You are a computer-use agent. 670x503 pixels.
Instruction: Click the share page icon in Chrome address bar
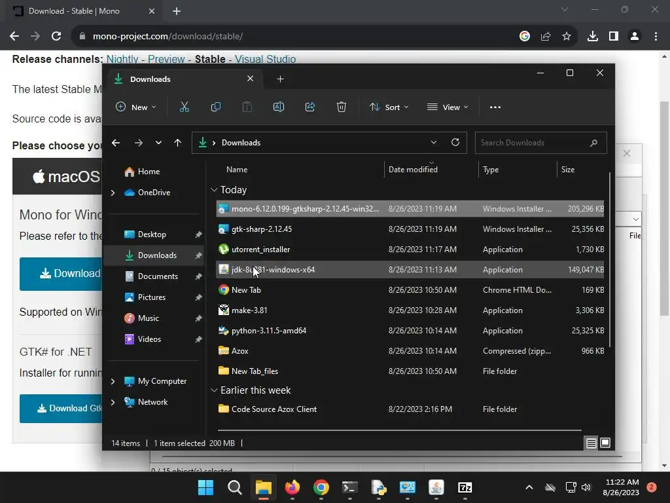(546, 37)
